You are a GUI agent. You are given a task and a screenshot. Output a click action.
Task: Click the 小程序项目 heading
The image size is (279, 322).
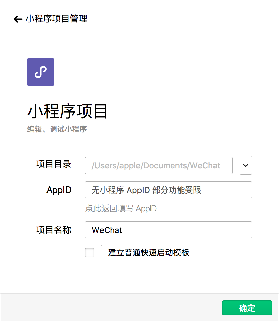tap(67, 111)
